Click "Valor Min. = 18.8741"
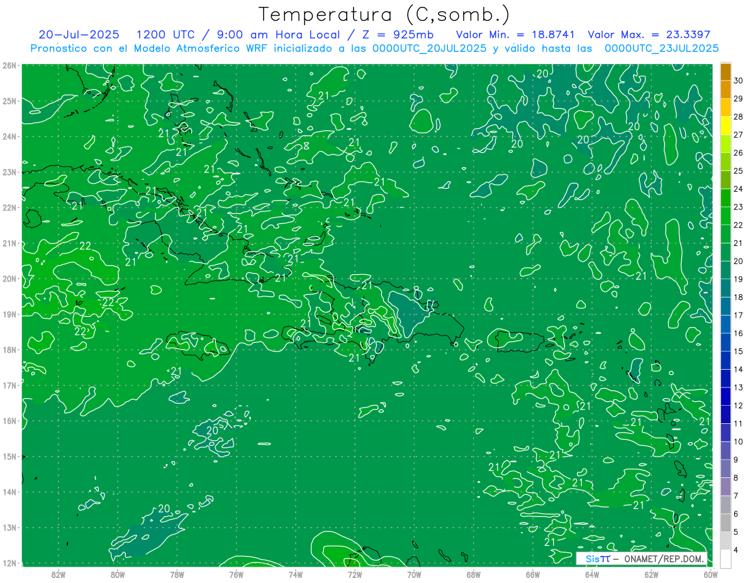The width and height of the screenshot is (755, 583). (x=515, y=35)
